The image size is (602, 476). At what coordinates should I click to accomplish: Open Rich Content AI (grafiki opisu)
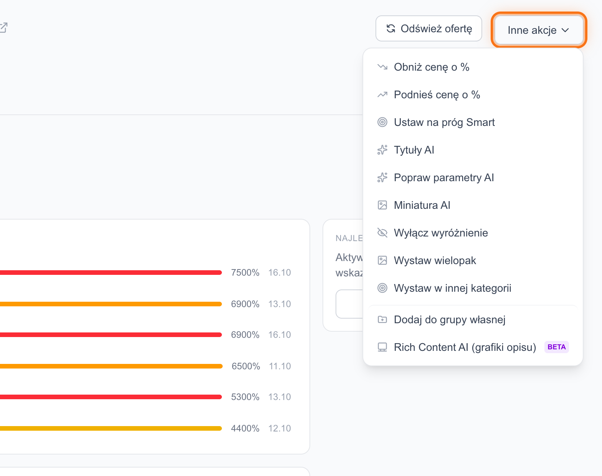(x=473, y=347)
